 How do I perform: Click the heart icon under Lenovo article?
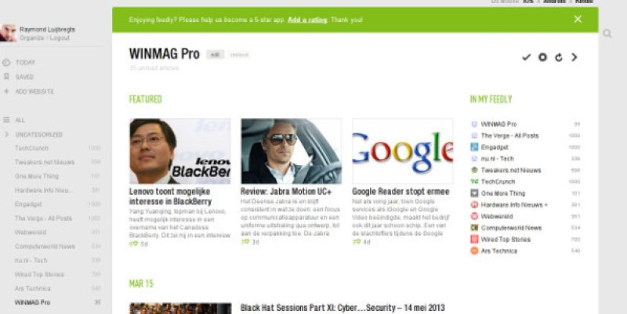[x=134, y=243]
